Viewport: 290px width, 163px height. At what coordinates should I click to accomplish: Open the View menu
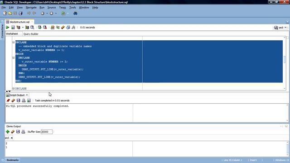(x=19, y=8)
